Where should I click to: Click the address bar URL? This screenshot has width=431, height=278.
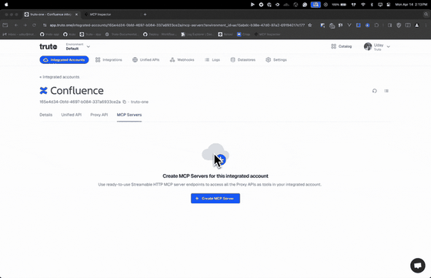[x=177, y=25]
